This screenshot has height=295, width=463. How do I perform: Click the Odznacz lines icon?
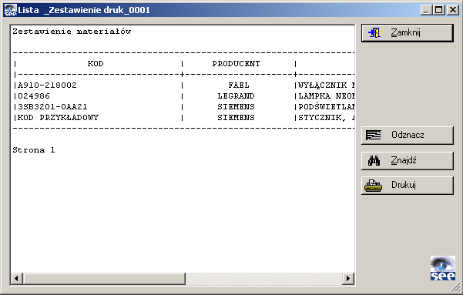click(x=374, y=135)
